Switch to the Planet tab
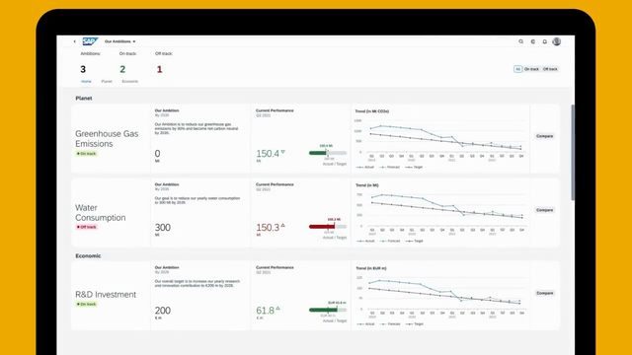632x355 pixels. coord(107,81)
